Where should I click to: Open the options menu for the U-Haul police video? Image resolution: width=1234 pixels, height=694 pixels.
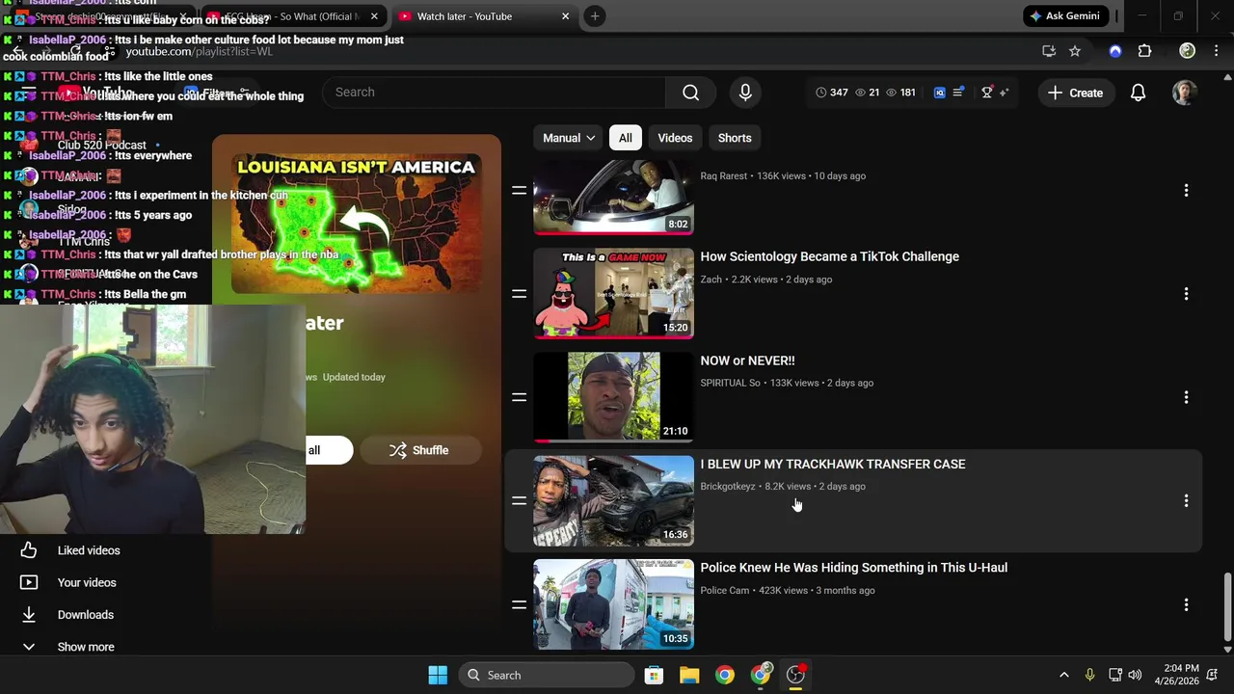coord(1186,605)
